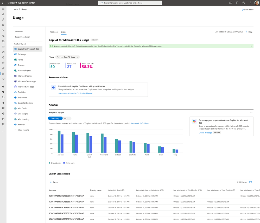Image resolution: width=260 pixels, height=223 pixels.
Task: Open Adoption by app more options ellipsis
Action: tap(251, 112)
